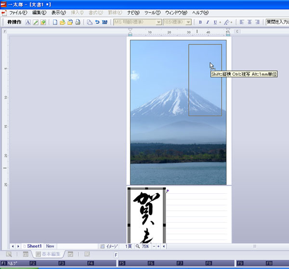
Task: Click the New sheet tab
Action: pyautogui.click(x=50, y=246)
